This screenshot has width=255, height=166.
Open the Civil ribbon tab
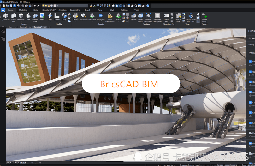(x=112, y=10)
